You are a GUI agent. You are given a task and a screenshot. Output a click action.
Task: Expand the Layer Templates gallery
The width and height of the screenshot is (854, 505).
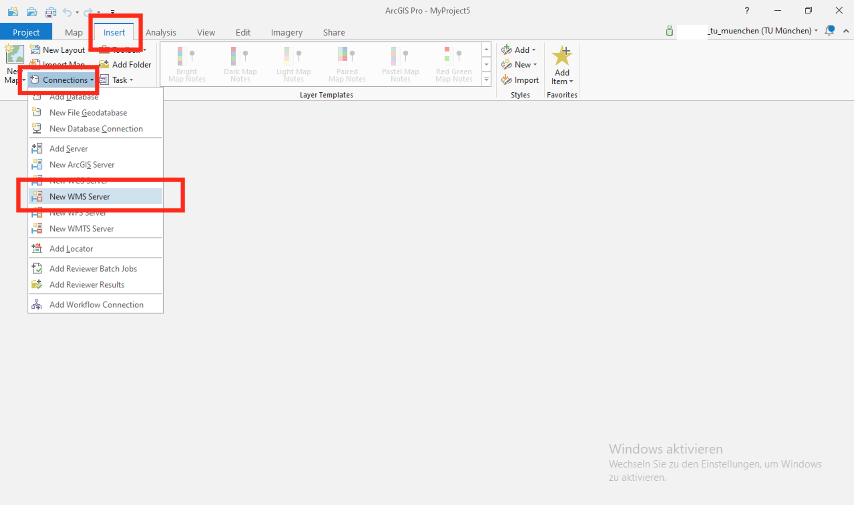tap(486, 79)
